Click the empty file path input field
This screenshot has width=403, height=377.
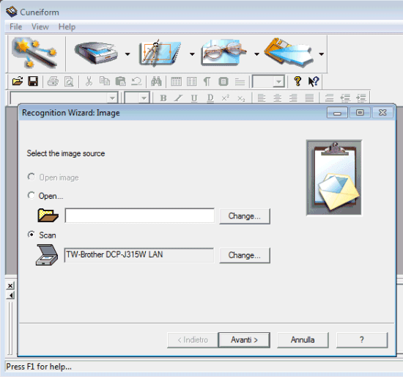(139, 216)
